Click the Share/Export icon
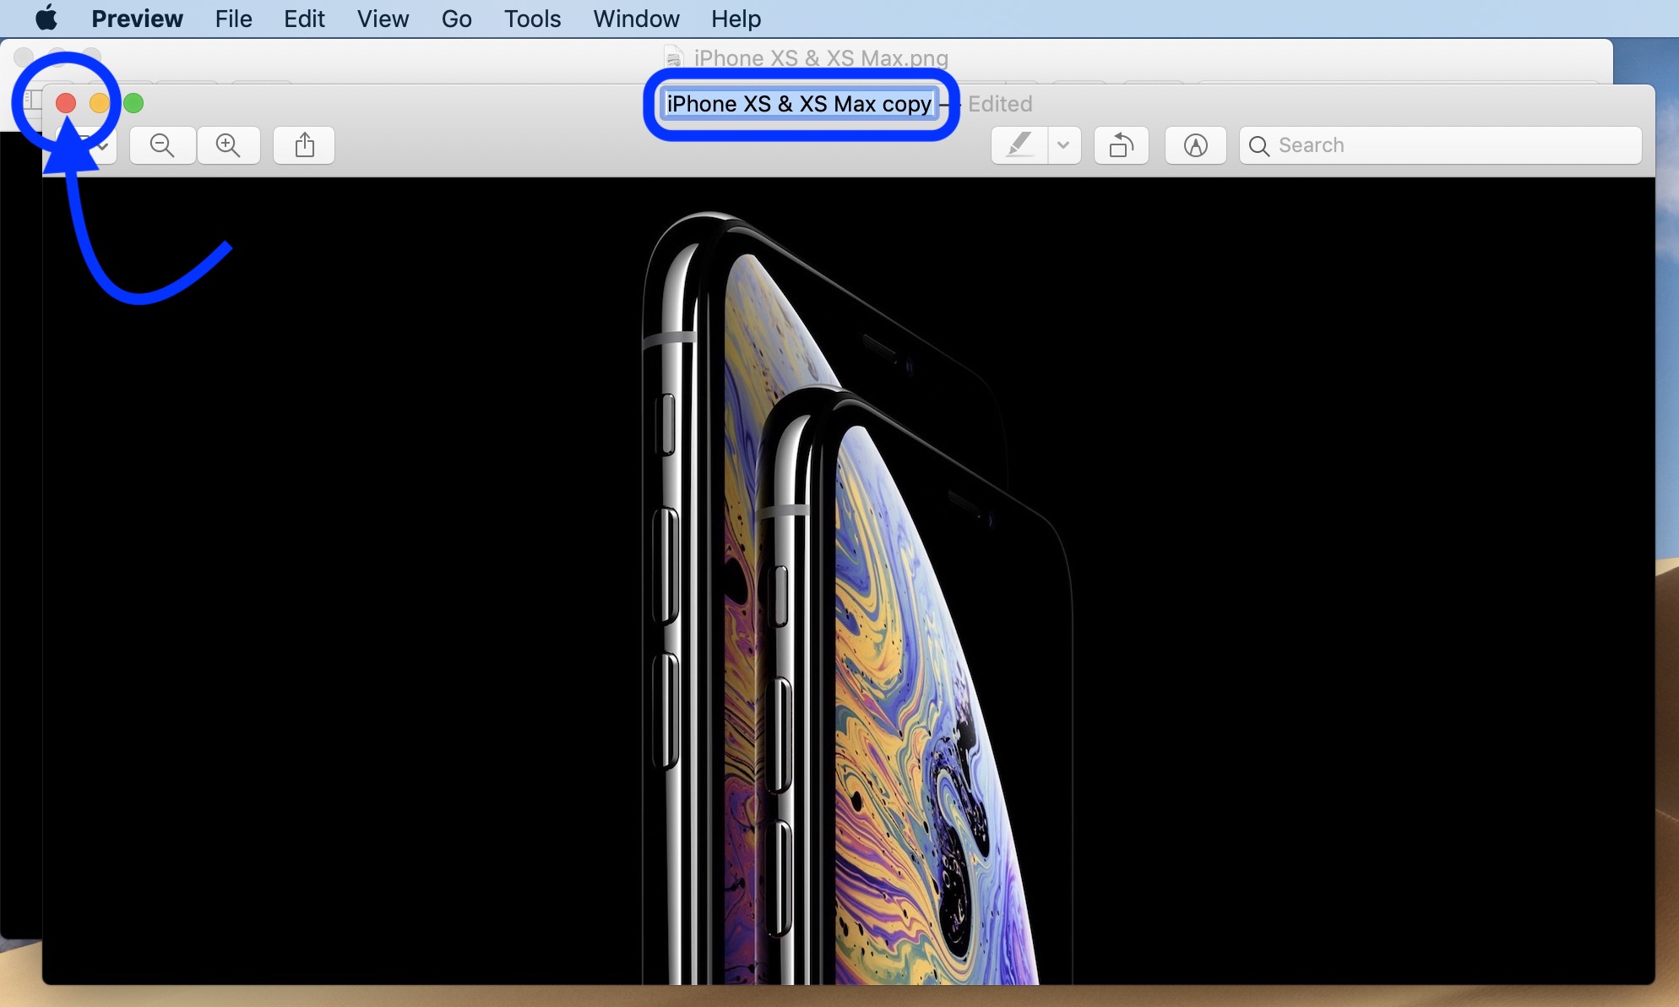This screenshot has height=1007, width=1679. point(306,144)
